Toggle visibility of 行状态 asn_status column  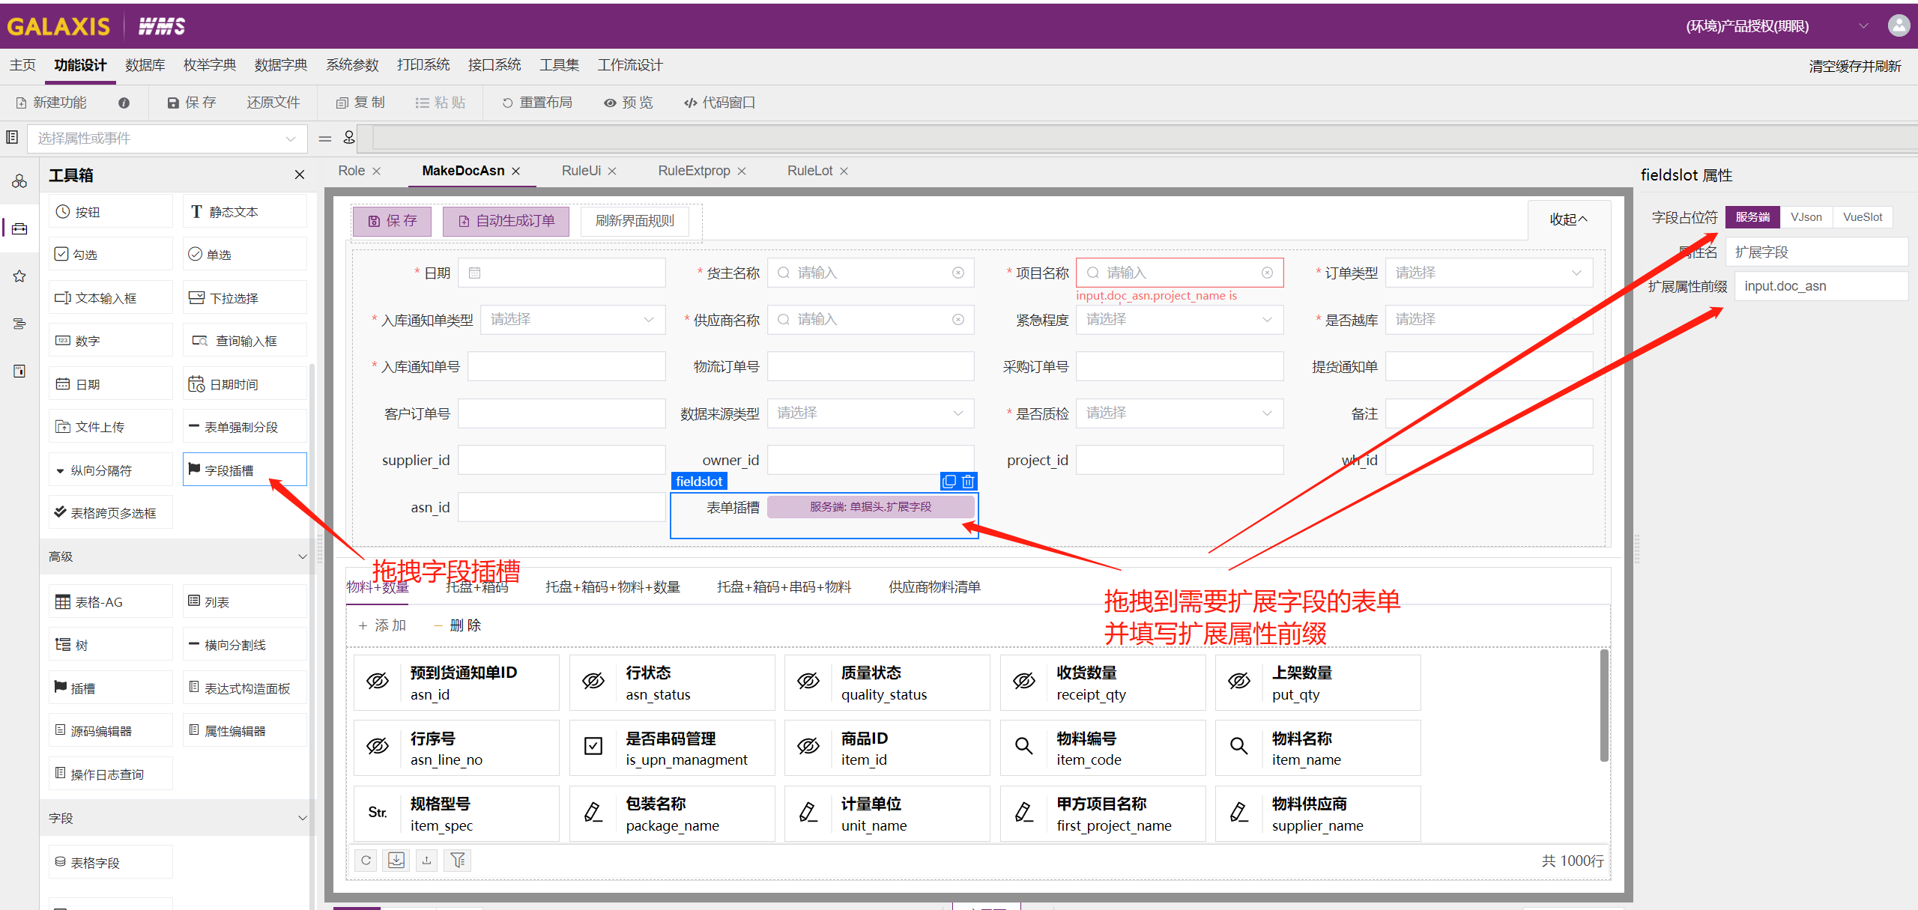(x=593, y=681)
